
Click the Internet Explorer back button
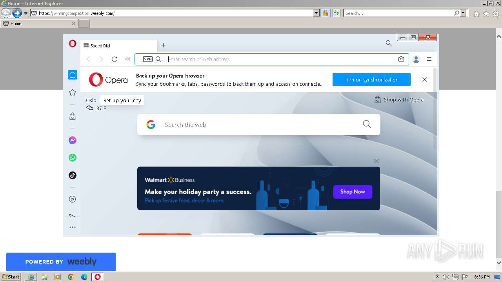tap(6, 13)
